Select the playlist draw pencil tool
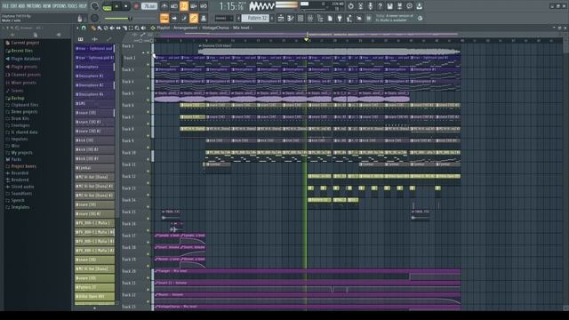The height and width of the screenshot is (320, 569). (x=93, y=28)
